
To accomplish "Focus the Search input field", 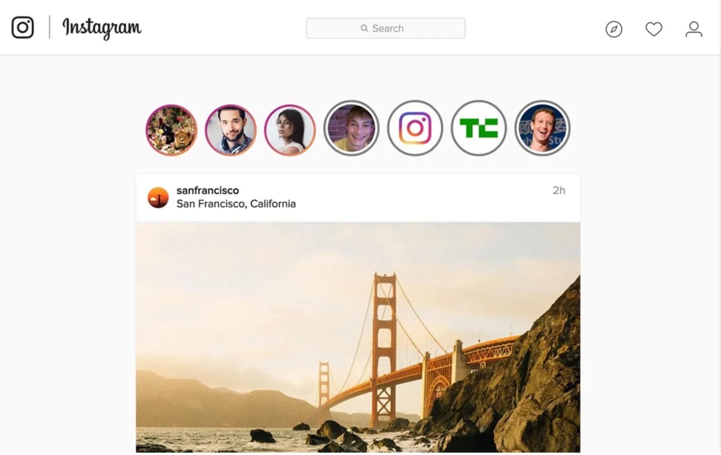I will coord(386,28).
